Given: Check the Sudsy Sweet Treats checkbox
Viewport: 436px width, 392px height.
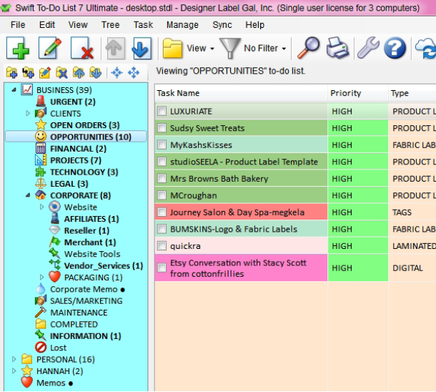Looking at the screenshot, I should coord(162,128).
